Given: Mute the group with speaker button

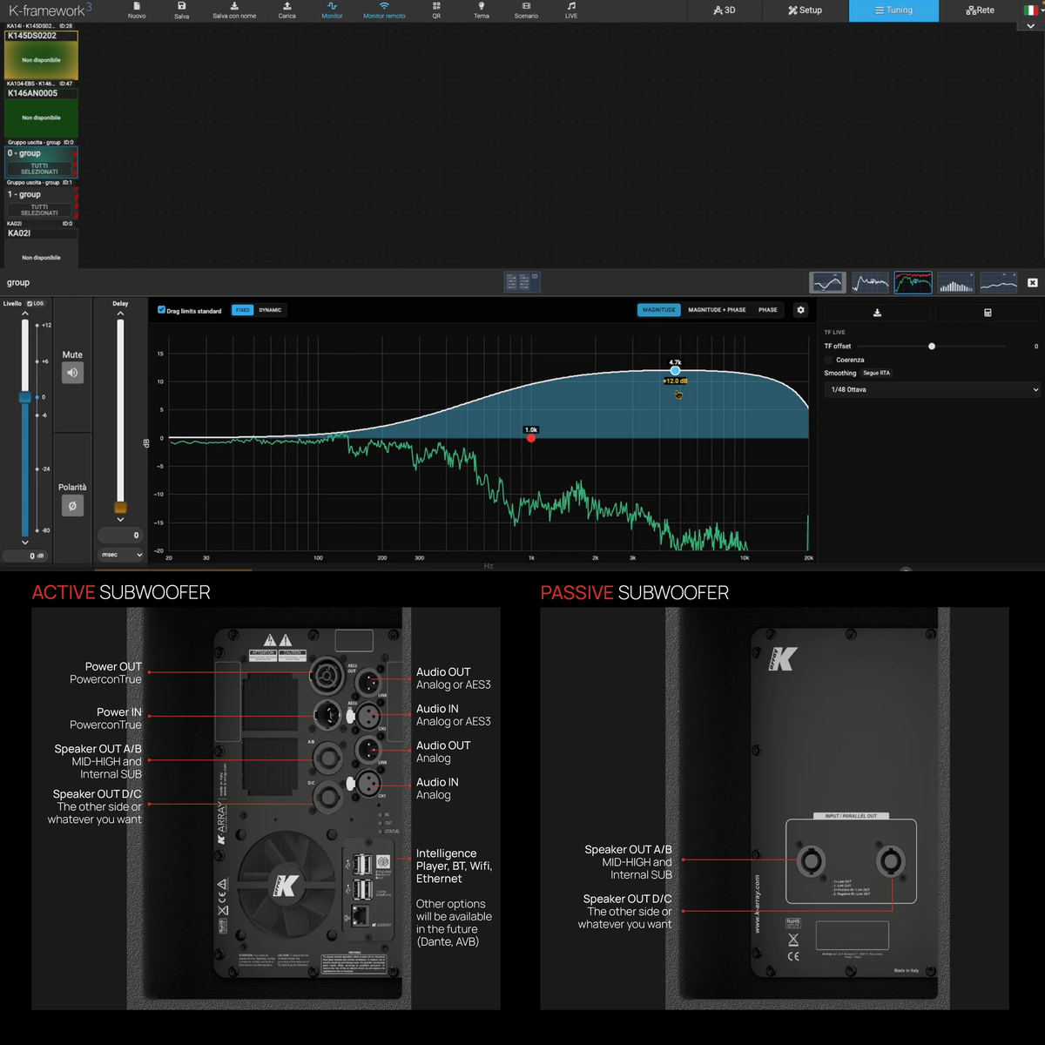Looking at the screenshot, I should point(72,373).
